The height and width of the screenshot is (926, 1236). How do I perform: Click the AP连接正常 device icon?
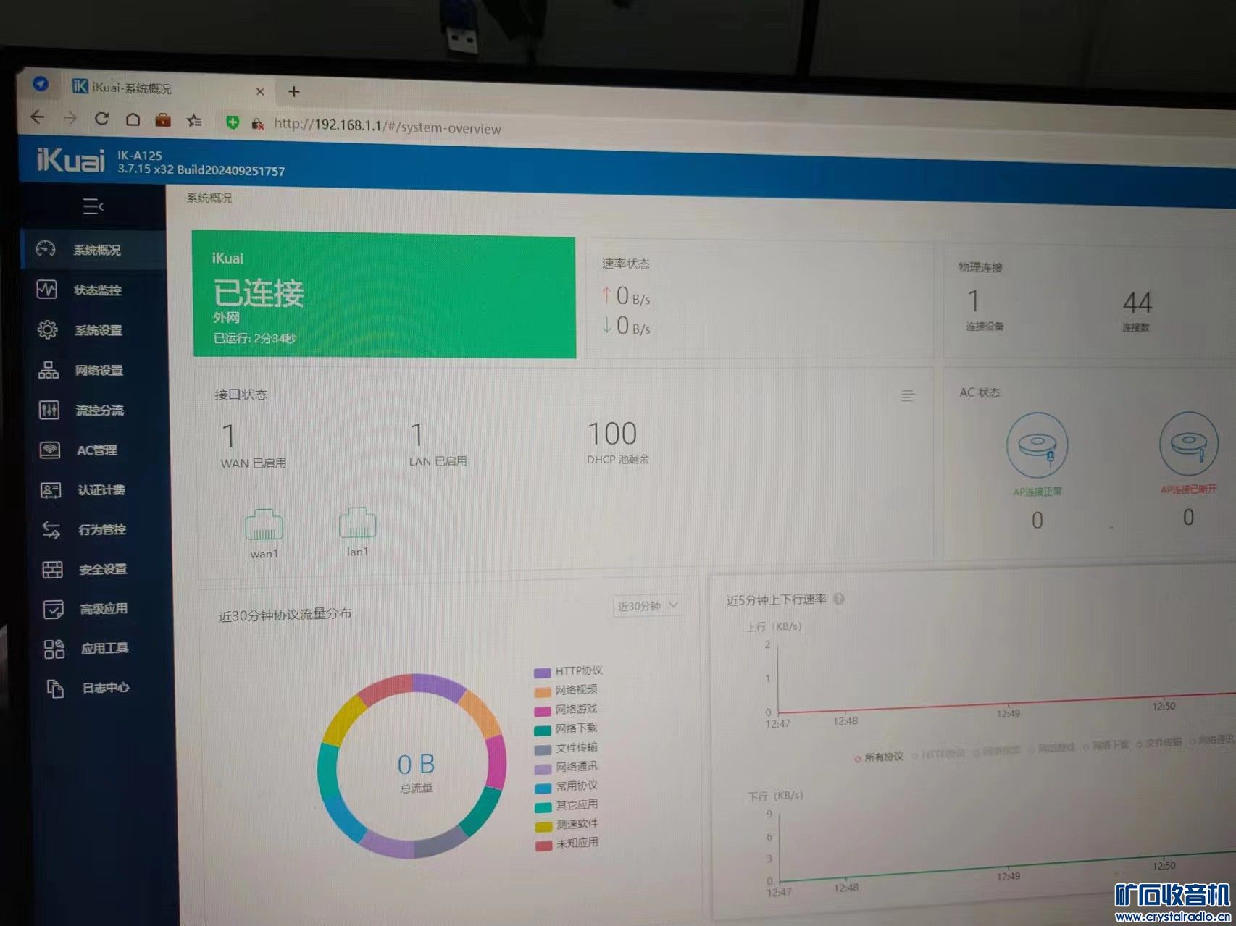(x=1037, y=445)
